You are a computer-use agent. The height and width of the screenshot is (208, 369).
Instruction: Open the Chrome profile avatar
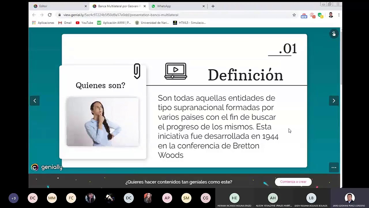point(331,15)
